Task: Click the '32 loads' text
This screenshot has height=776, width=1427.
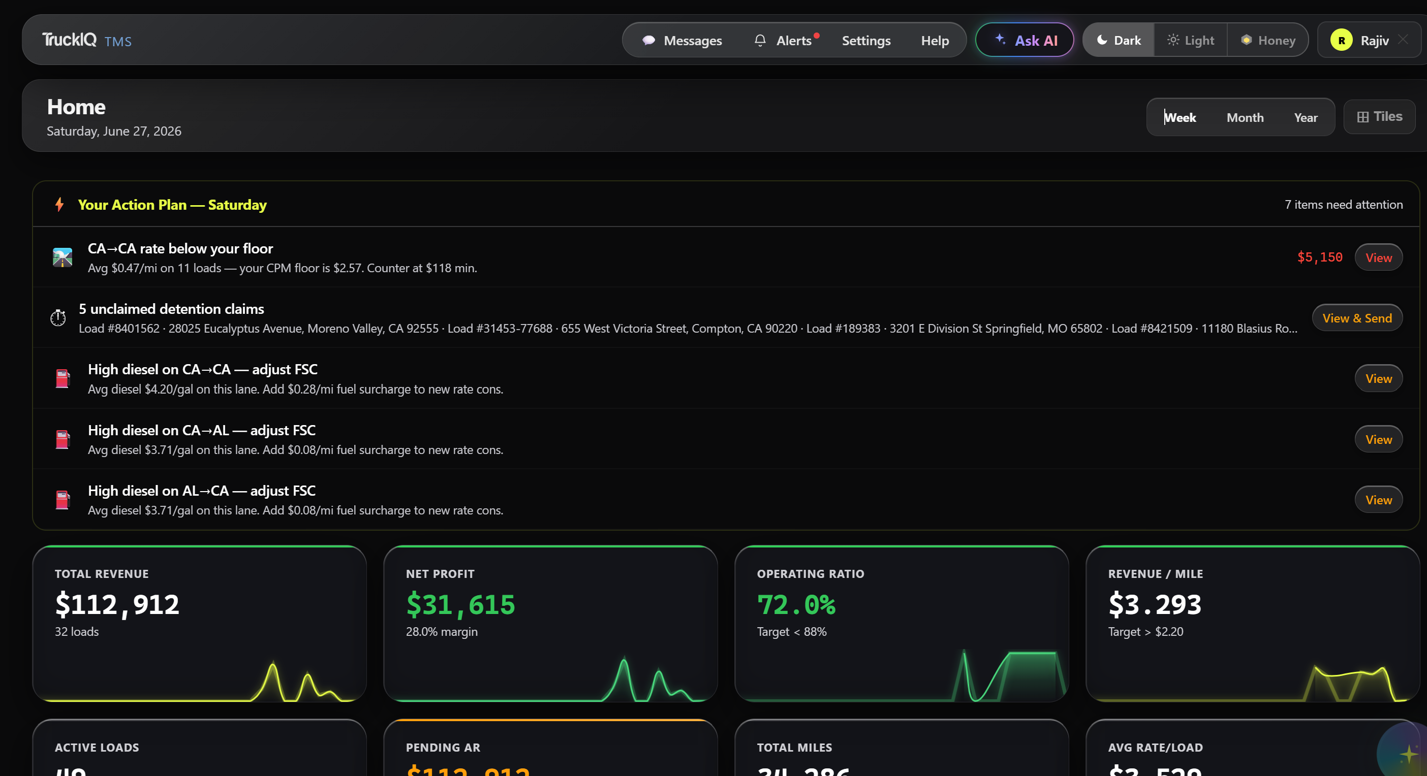Action: [x=76, y=632]
